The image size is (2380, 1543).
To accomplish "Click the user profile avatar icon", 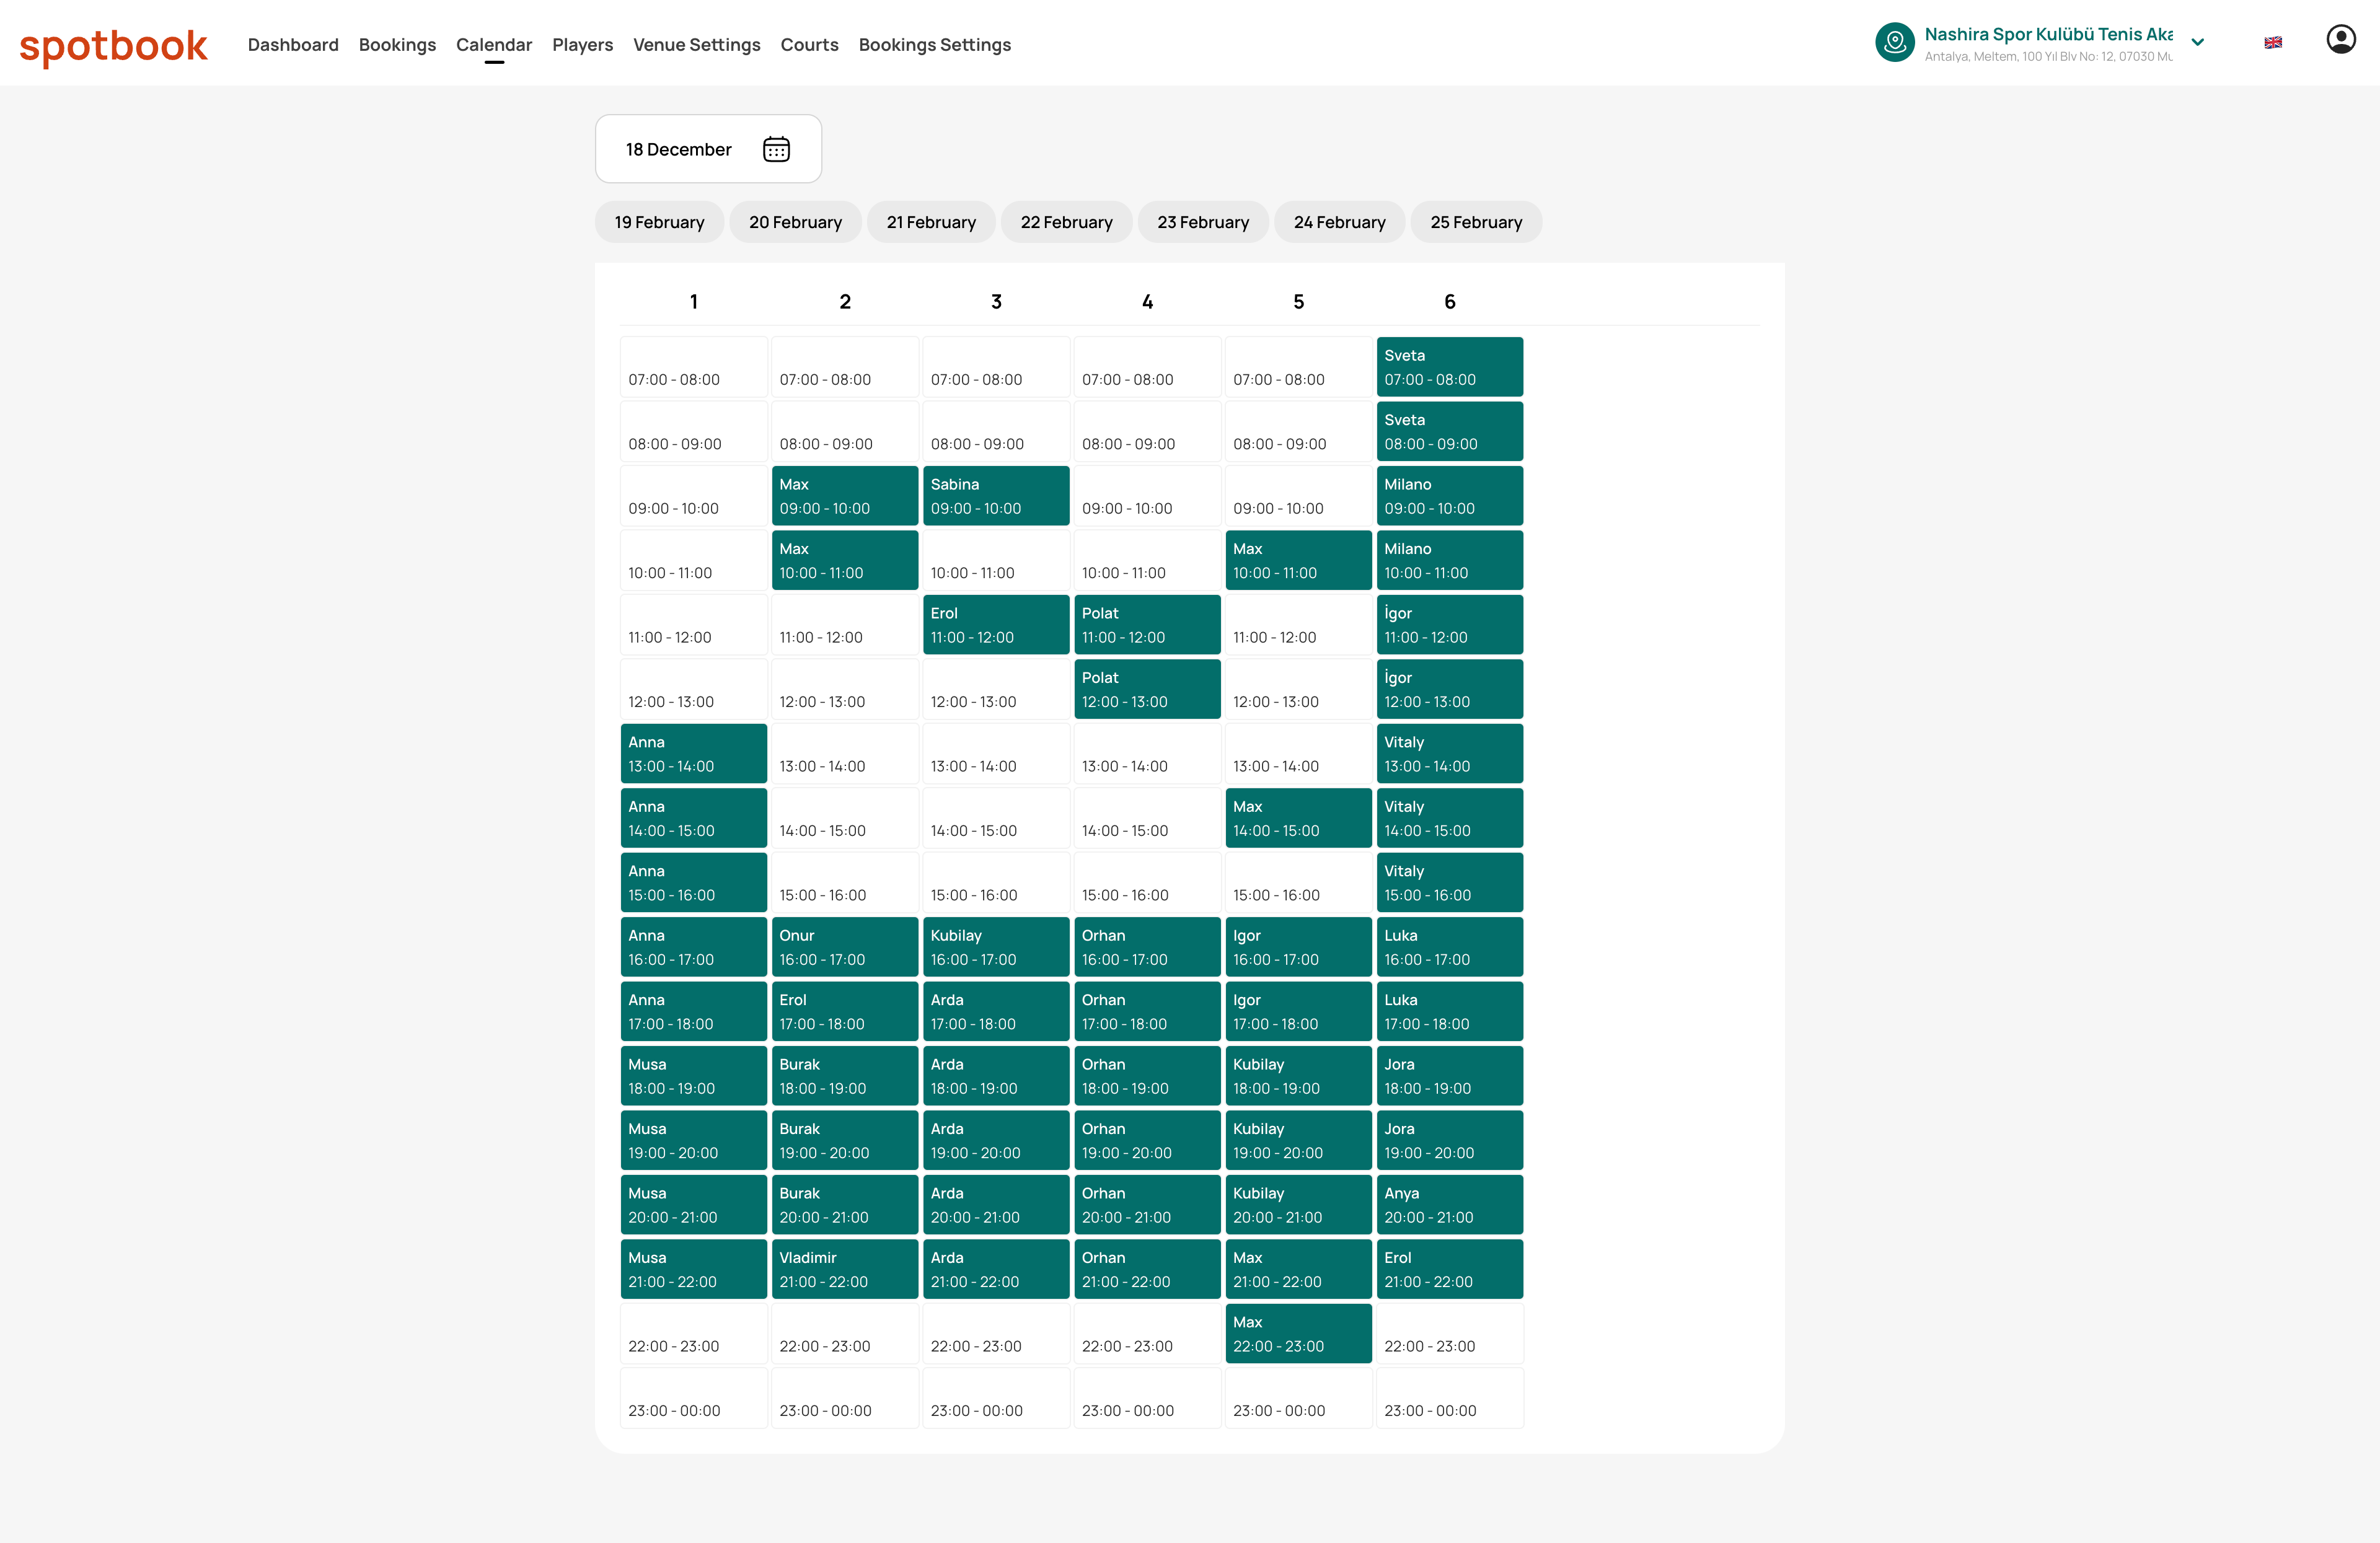I will point(2340,40).
